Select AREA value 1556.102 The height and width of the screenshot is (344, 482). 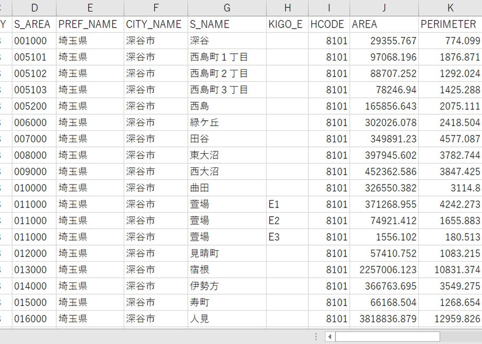coord(384,237)
